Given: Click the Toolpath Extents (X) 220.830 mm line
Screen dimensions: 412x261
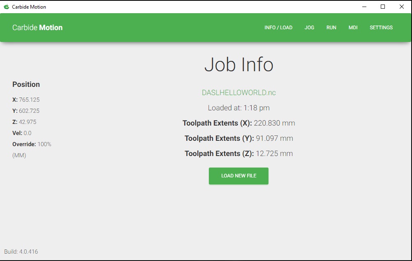Looking at the screenshot, I should [x=238, y=123].
